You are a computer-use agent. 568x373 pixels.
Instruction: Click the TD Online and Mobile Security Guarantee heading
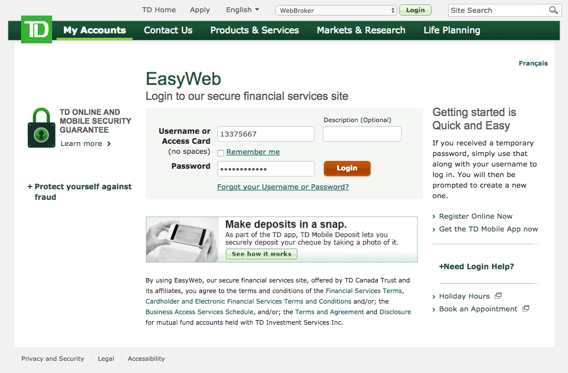point(95,121)
